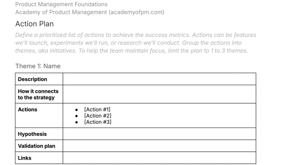Click the academyofpm.com header line
Image resolution: width=294 pixels, height=165 pixels.
tap(90, 12)
